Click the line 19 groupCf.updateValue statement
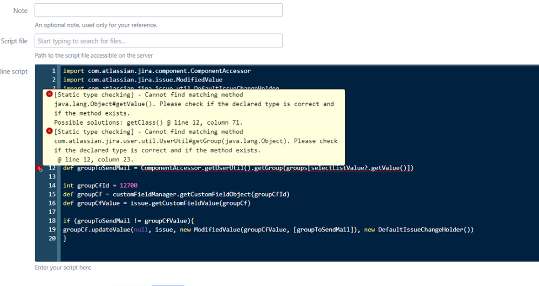This screenshot has height=286, width=539. [x=268, y=230]
